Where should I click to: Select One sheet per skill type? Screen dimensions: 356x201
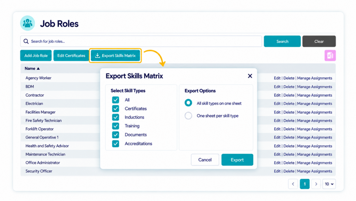(x=188, y=115)
